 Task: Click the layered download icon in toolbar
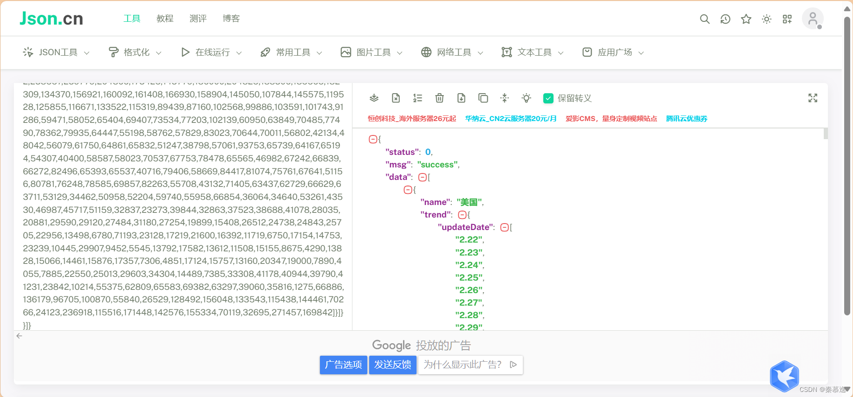click(374, 98)
